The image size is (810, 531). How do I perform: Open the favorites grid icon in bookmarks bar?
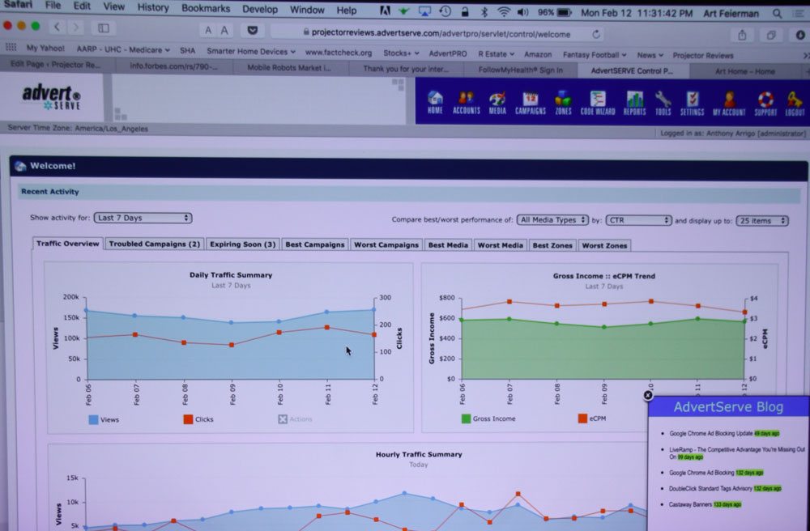(x=11, y=47)
